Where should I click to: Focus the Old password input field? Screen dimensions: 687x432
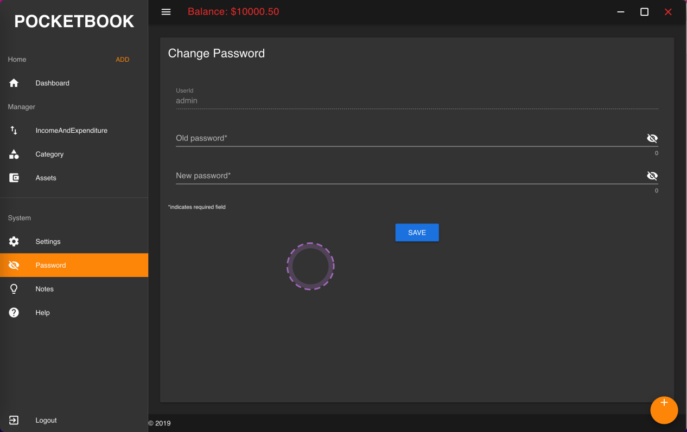407,138
